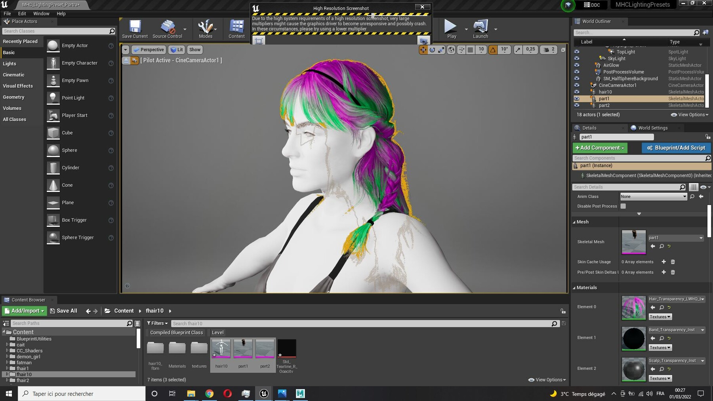This screenshot has height=401, width=713.
Task: Toggle world/local coordinate system globe
Action: 451,50
